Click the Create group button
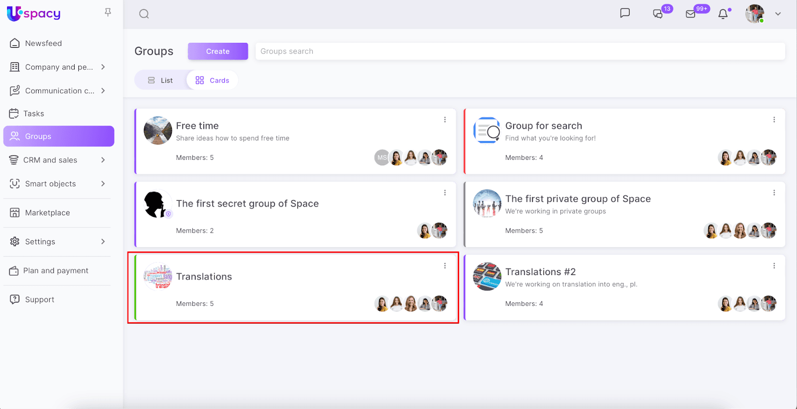 point(218,51)
